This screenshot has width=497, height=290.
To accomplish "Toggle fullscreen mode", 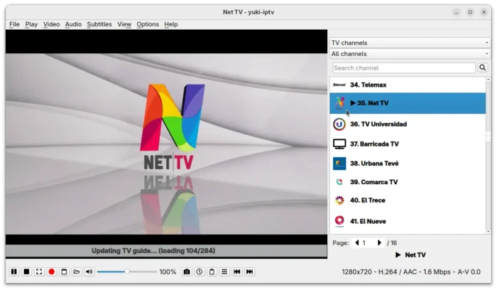I will 39,272.
